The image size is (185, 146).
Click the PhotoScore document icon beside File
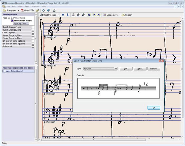[x=4, y=6]
